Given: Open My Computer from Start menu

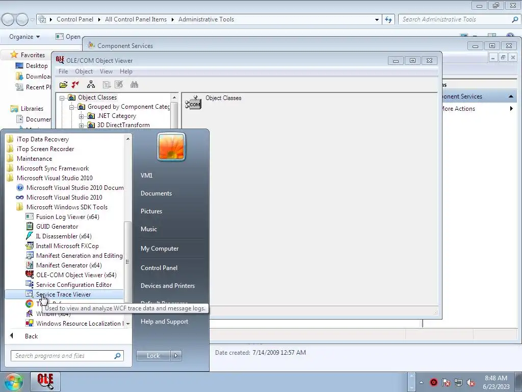Looking at the screenshot, I should click(x=160, y=249).
